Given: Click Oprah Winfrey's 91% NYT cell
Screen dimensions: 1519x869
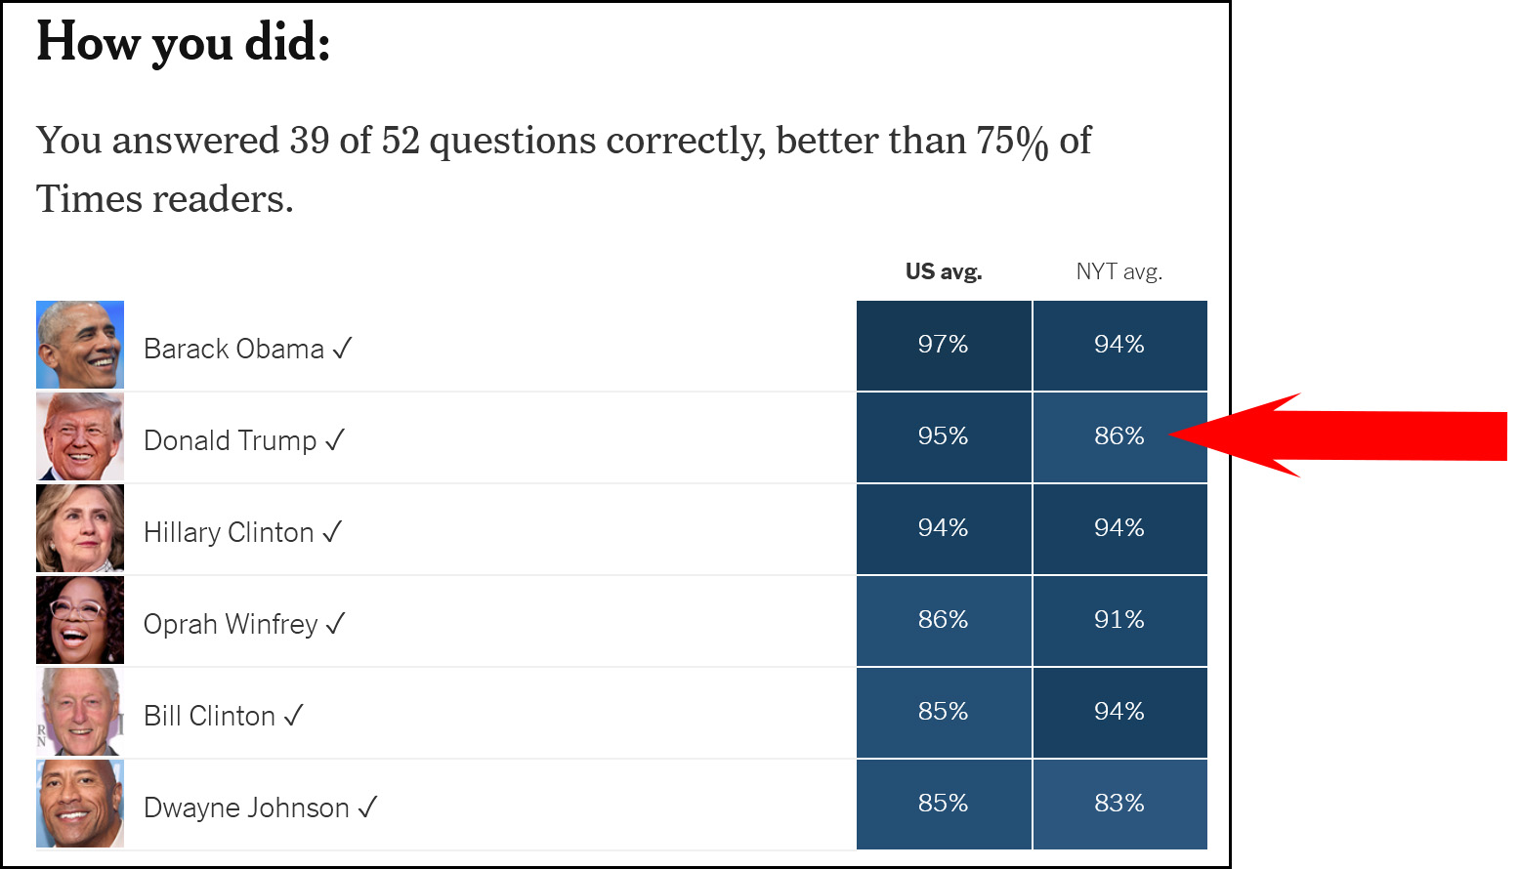Looking at the screenshot, I should pos(1118,620).
